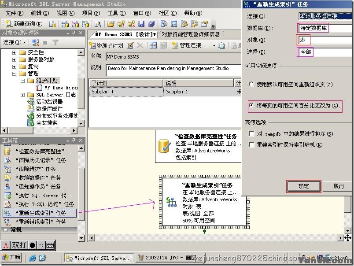Select the Subplan_1 row in the grid
354x266 pixels.
click(x=165, y=92)
